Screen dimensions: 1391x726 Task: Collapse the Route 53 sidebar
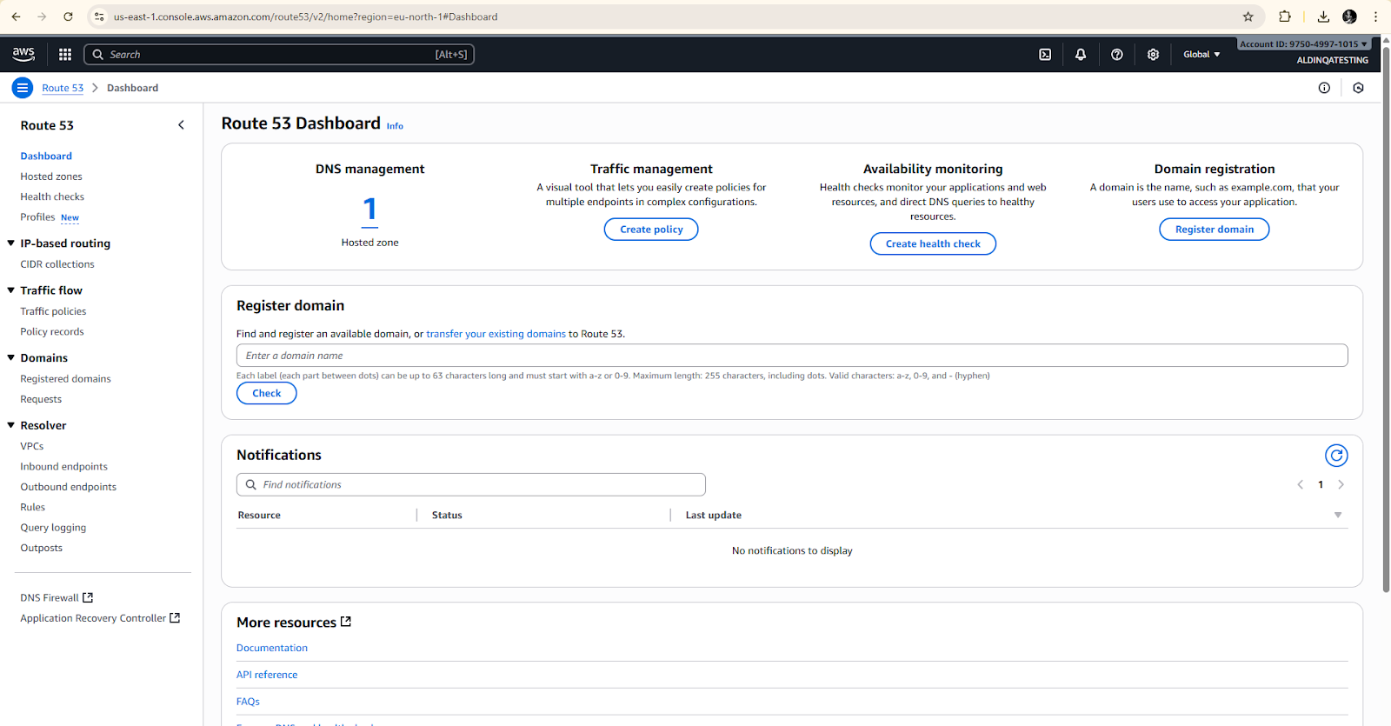click(x=181, y=125)
